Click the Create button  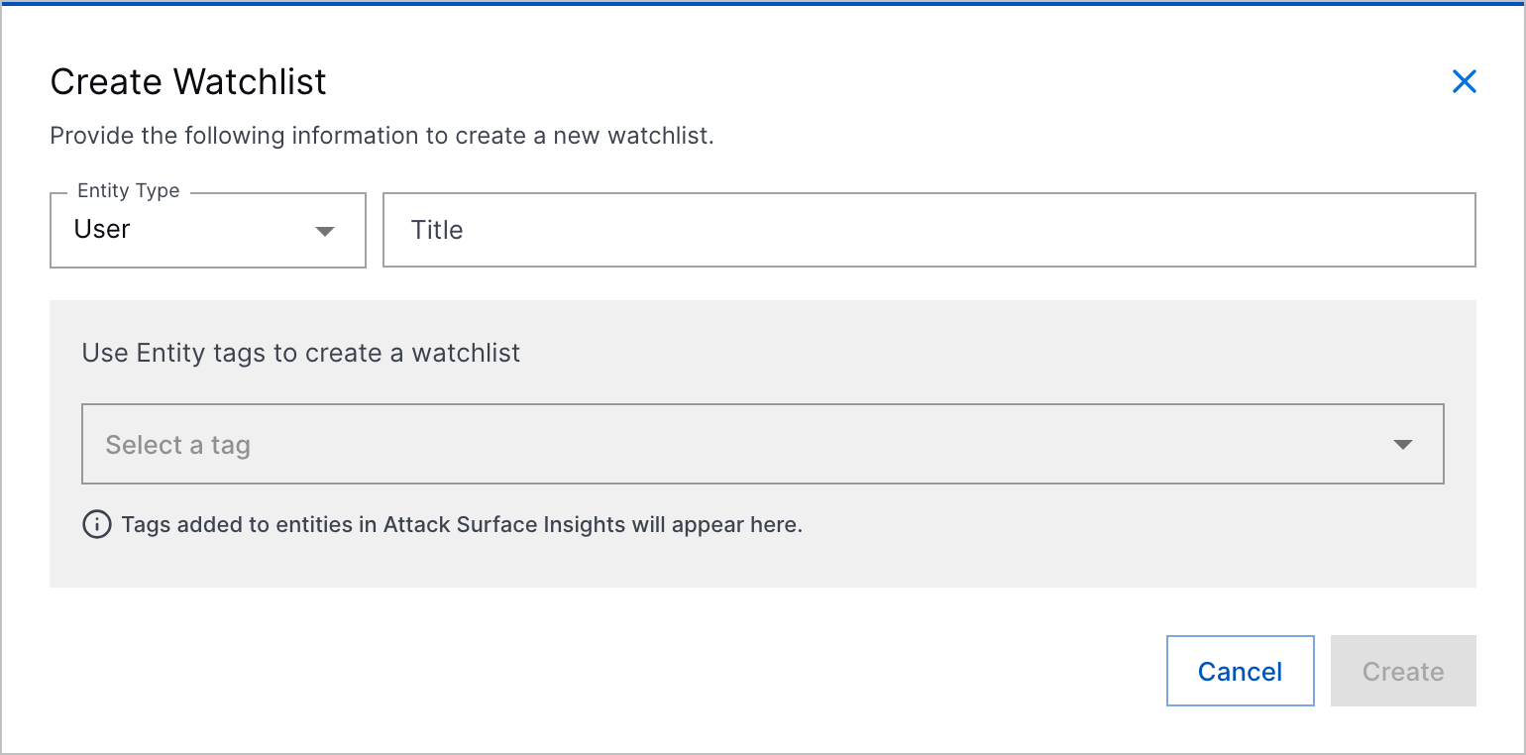pyautogui.click(x=1403, y=671)
